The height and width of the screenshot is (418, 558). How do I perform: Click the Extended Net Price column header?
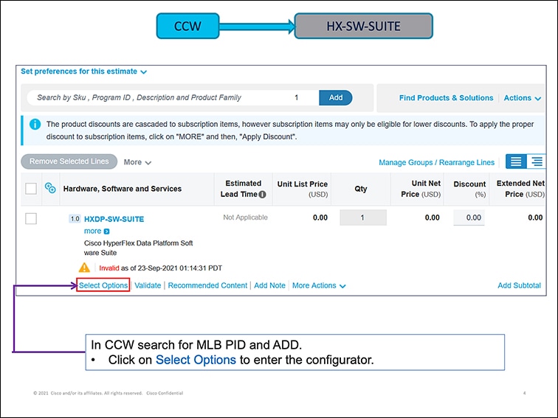click(520, 189)
